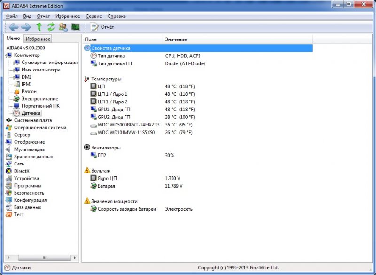Open the Файл menu

click(x=12, y=16)
